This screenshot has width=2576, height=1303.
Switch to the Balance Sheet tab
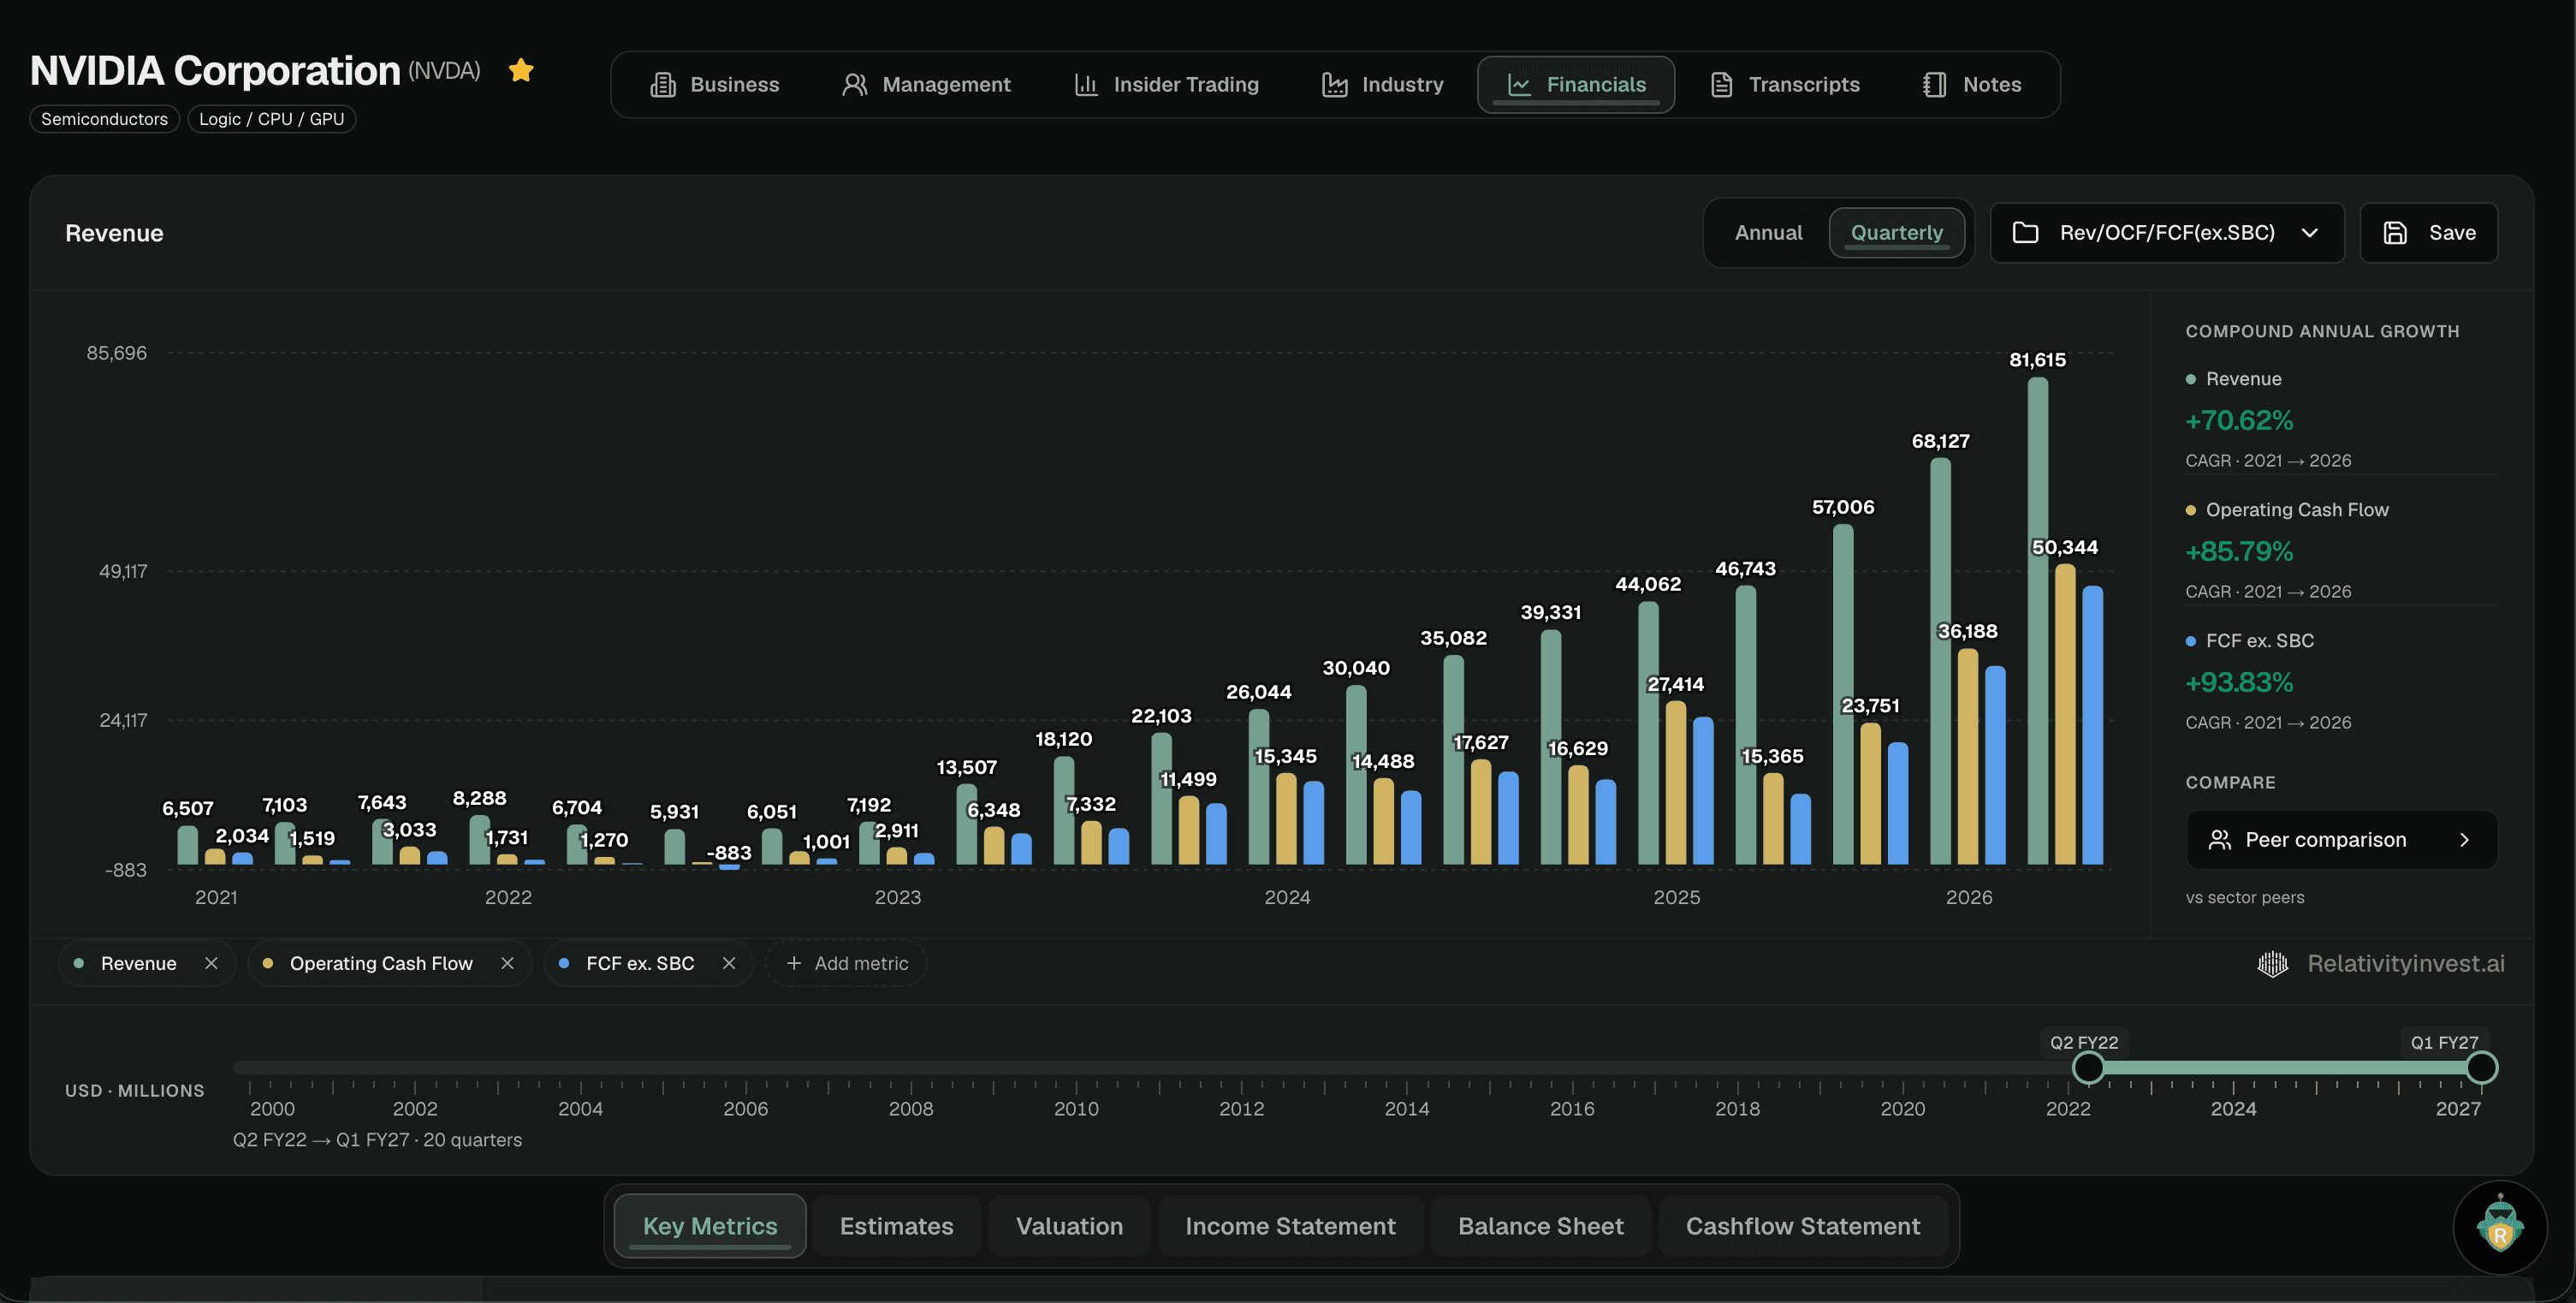point(1540,1226)
